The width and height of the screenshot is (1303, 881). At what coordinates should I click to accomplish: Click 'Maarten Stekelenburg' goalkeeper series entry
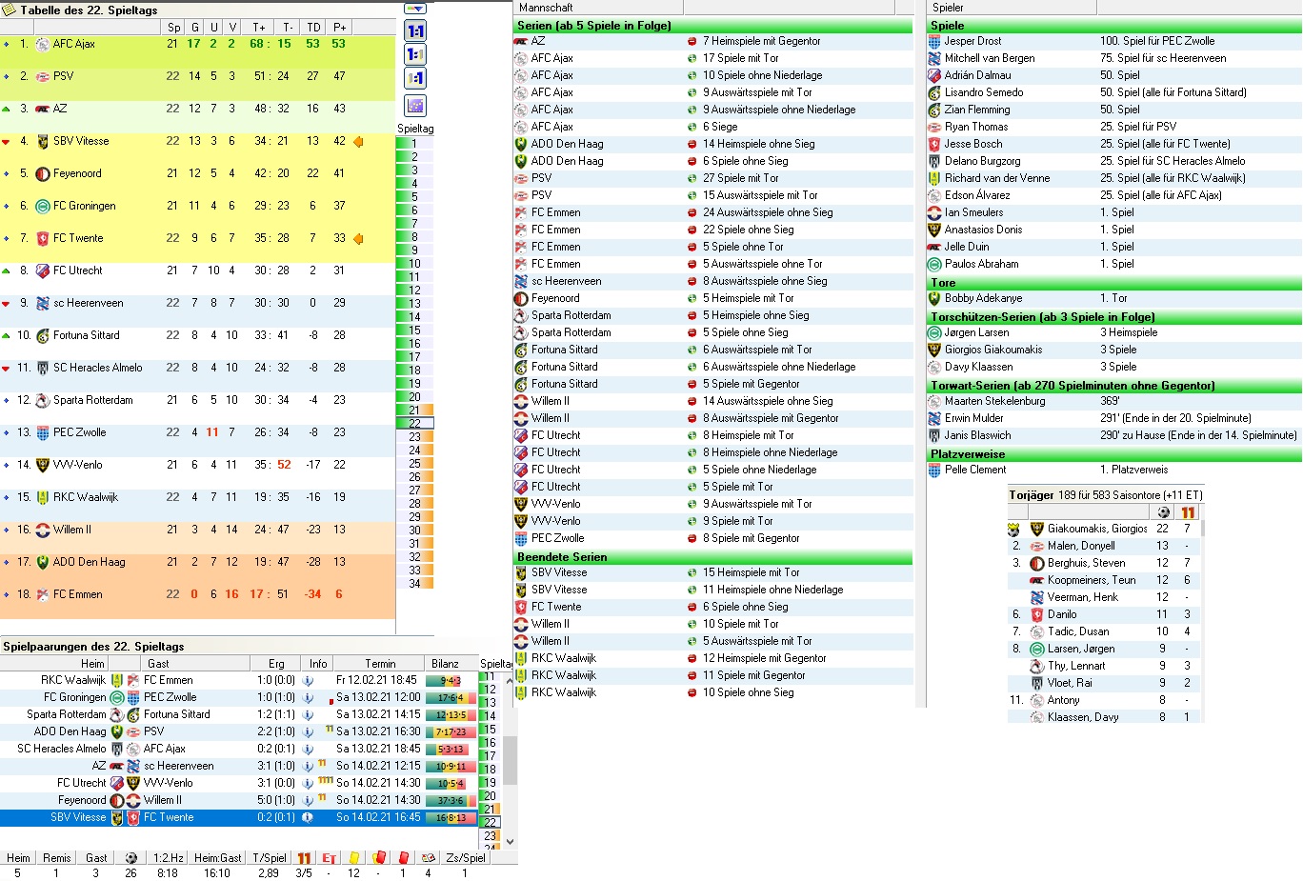coord(994,401)
